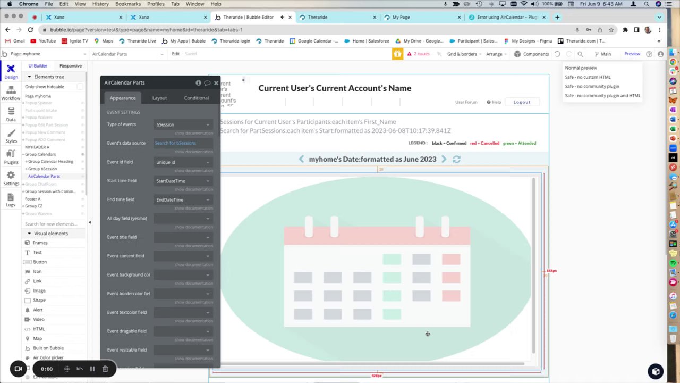The height and width of the screenshot is (383, 680).
Task: Open the Components cube menu
Action: (x=531, y=54)
